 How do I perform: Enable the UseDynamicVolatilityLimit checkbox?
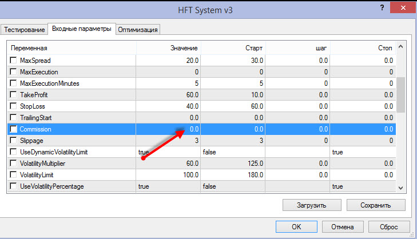[x=14, y=152]
